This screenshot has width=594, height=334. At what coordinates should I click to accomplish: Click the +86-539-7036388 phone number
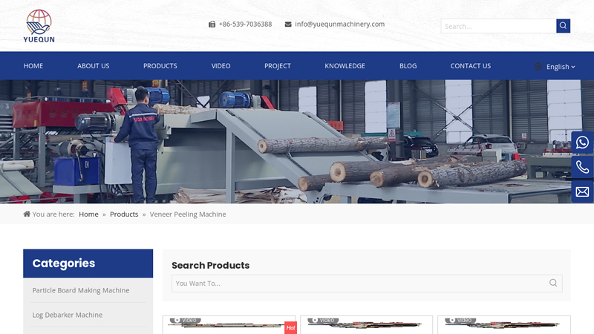(245, 24)
